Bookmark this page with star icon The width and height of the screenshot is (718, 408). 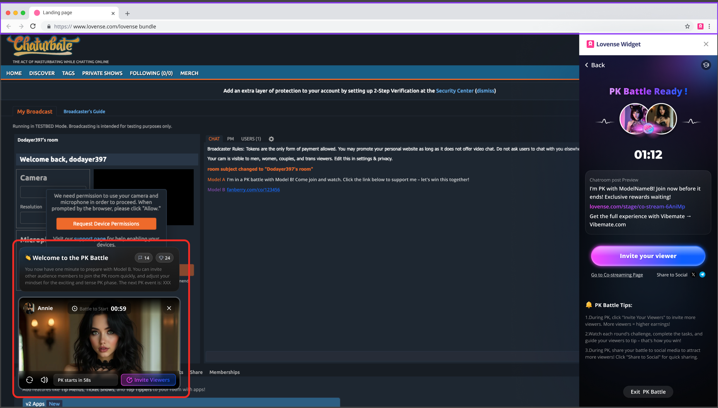[687, 26]
